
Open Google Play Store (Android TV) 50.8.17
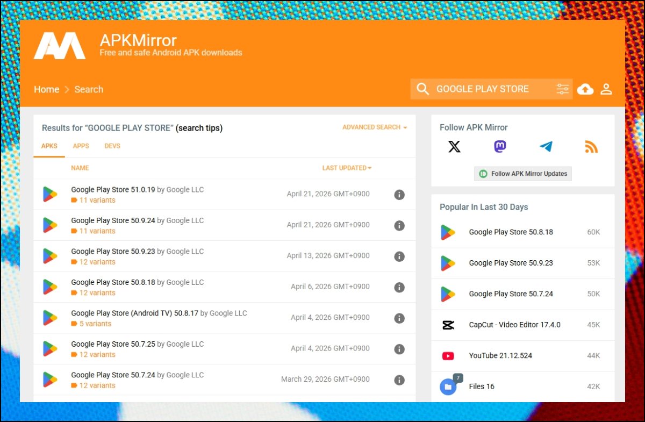(x=134, y=313)
